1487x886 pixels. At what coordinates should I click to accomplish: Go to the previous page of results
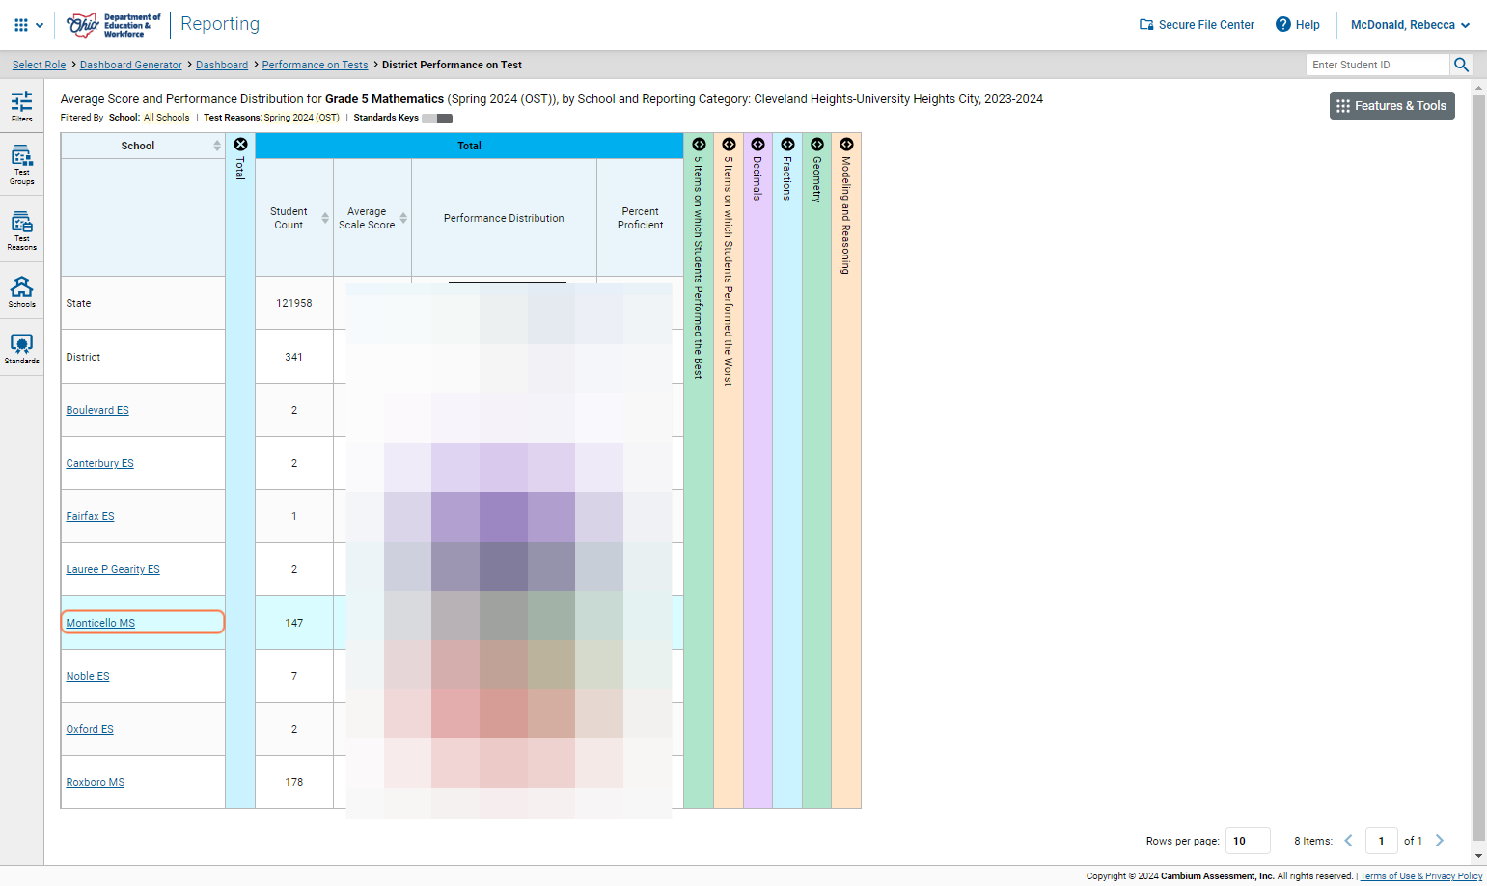[1349, 841]
